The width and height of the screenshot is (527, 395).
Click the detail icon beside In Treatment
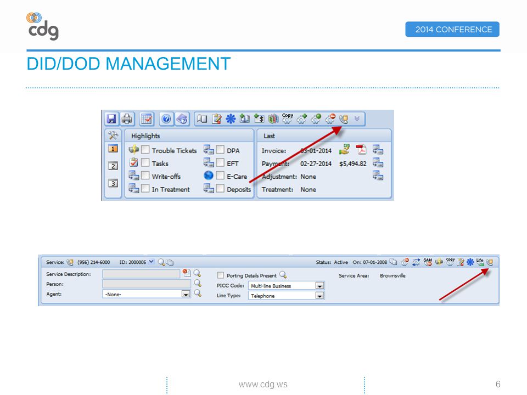click(134, 188)
